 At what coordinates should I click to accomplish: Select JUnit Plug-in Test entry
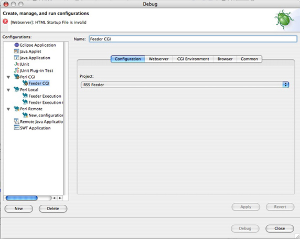pos(37,70)
